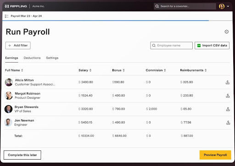Open the Settings tab
The height and width of the screenshot is (166, 235).
[52, 58]
